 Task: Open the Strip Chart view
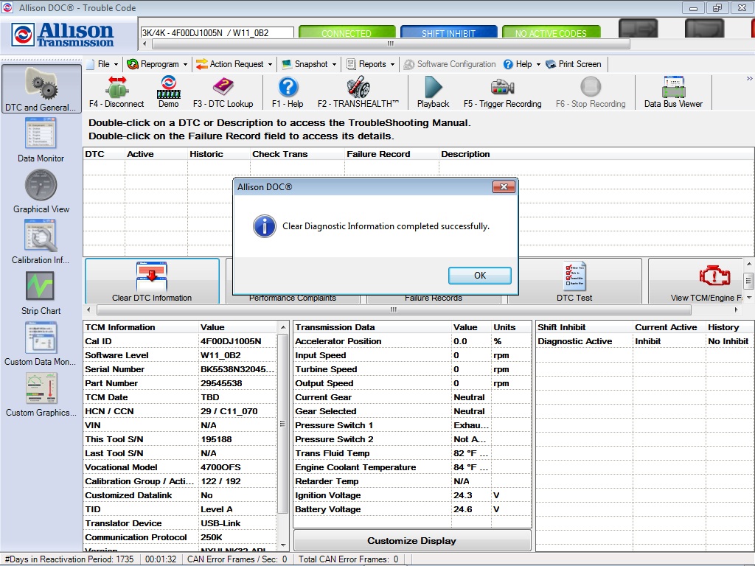[41, 293]
